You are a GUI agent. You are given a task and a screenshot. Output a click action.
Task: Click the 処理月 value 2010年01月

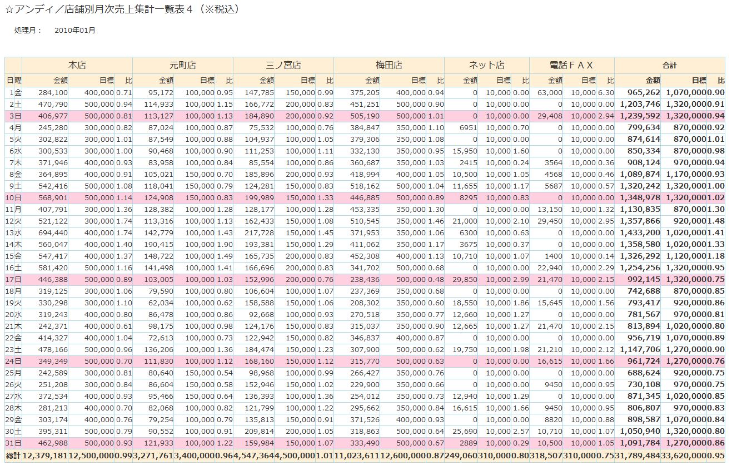pyautogui.click(x=75, y=31)
